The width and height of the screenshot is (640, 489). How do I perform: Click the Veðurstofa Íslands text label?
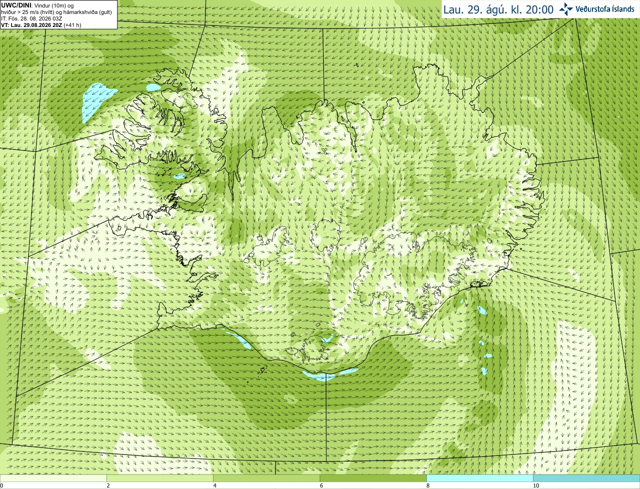coord(605,9)
